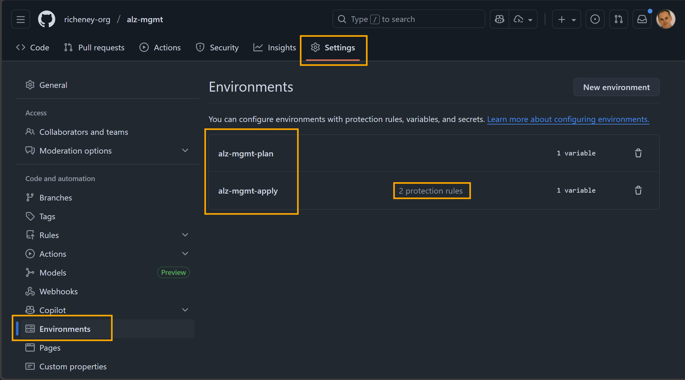
Task: Open Webhooks settings from the sidebar
Action: coord(59,291)
